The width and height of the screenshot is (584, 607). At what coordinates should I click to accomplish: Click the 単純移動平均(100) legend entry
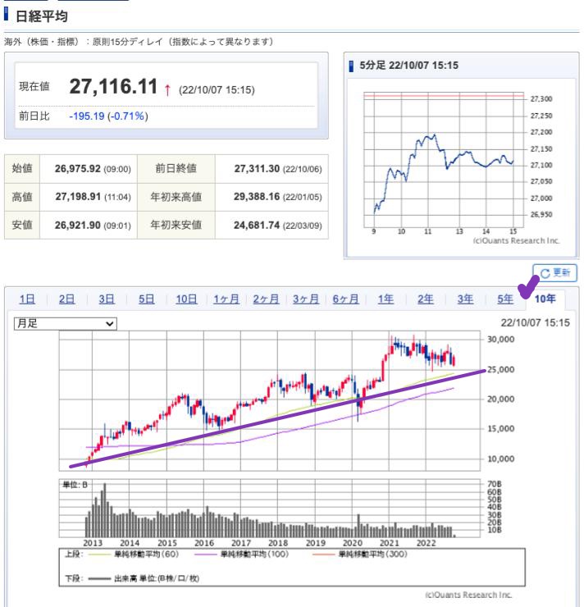click(x=242, y=555)
